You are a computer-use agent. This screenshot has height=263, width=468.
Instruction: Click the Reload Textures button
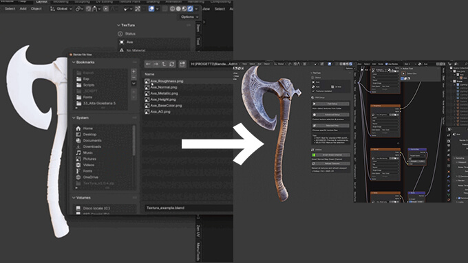click(331, 163)
